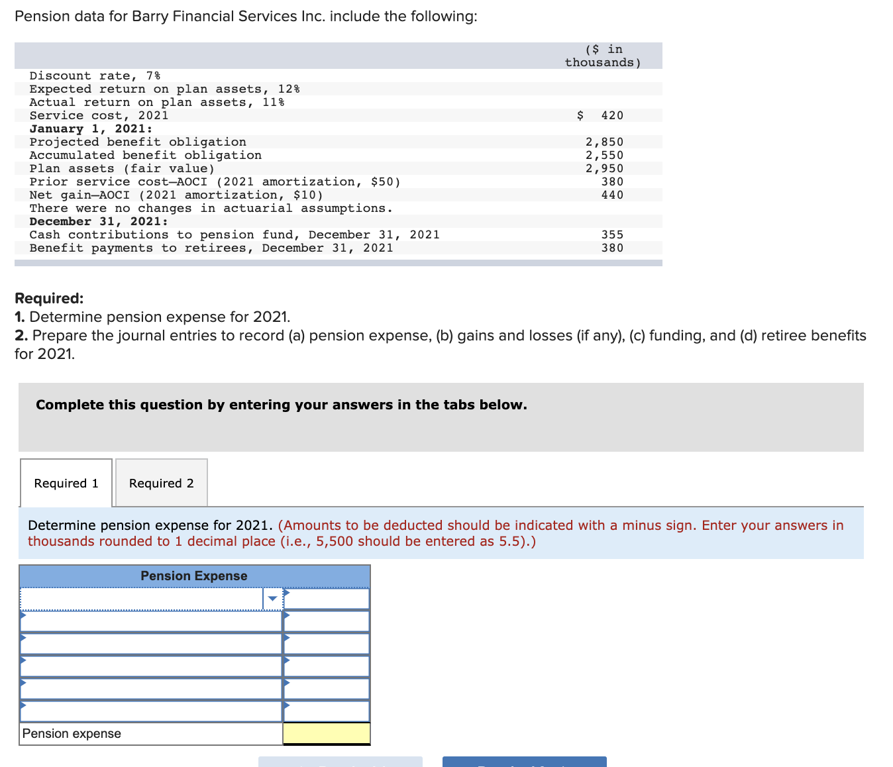Select the fifth row amount input field
The height and width of the screenshot is (767, 893).
(327, 689)
